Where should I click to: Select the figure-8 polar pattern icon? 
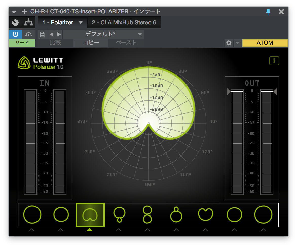point(147,215)
